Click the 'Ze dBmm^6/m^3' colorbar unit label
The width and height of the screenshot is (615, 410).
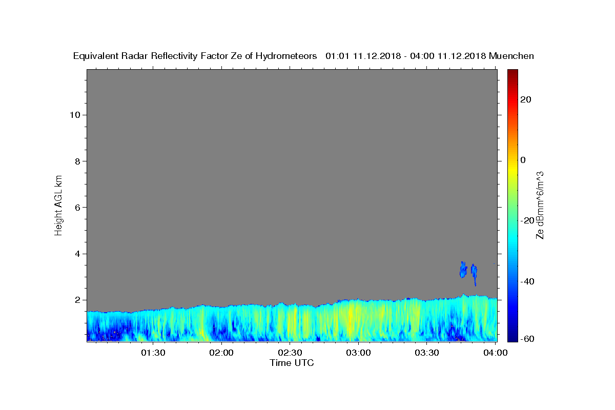540,205
